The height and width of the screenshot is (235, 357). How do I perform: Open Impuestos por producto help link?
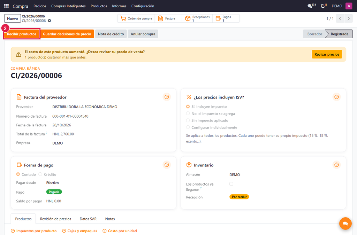pos(34,231)
